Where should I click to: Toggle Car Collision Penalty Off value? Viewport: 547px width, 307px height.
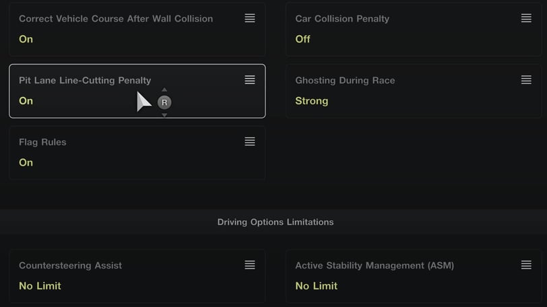[302, 39]
